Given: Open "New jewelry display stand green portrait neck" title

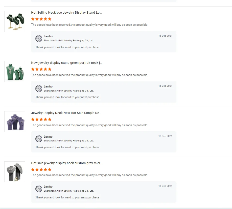Looking at the screenshot, I should point(66,63).
